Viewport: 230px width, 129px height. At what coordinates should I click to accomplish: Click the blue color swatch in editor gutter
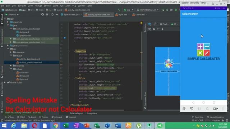[x=65, y=38]
